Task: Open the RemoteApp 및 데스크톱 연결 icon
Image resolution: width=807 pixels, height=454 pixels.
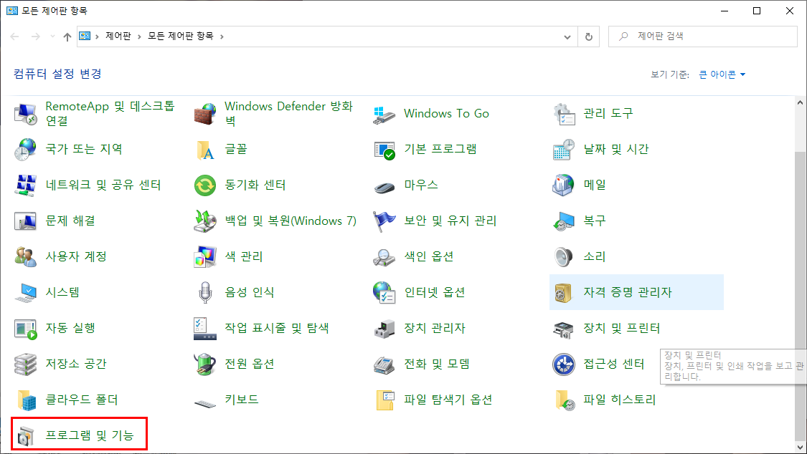Action: (24, 113)
